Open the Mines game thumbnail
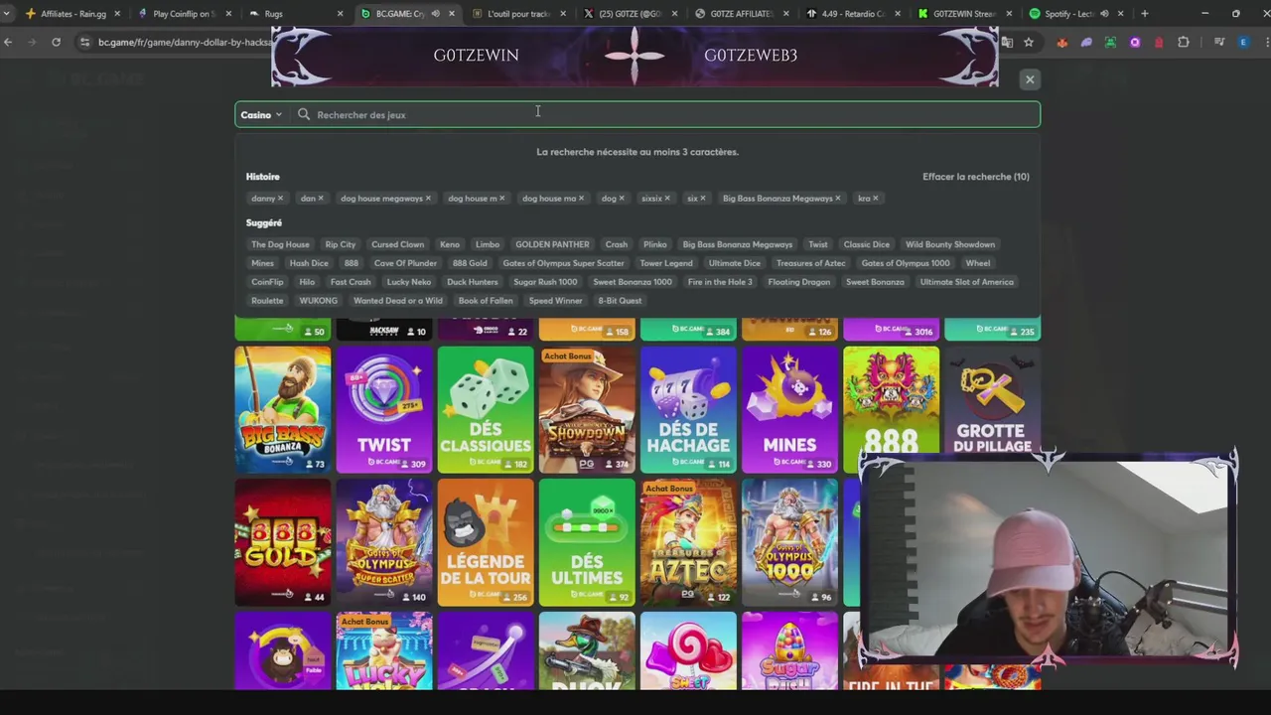Image resolution: width=1271 pixels, height=715 pixels. click(789, 409)
